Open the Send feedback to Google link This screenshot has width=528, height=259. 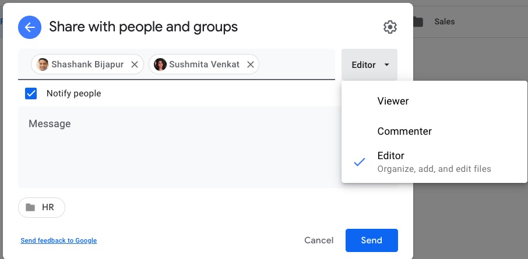pyautogui.click(x=59, y=240)
